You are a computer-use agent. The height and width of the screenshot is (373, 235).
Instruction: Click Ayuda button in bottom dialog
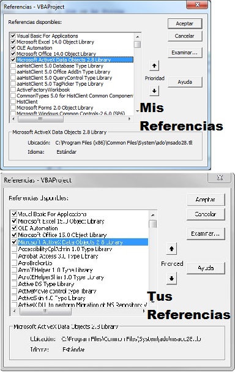tap(206, 268)
